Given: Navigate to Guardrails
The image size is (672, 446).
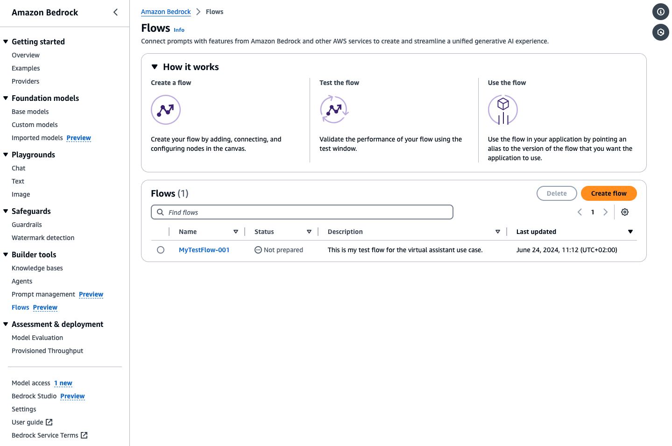Looking at the screenshot, I should click(27, 225).
